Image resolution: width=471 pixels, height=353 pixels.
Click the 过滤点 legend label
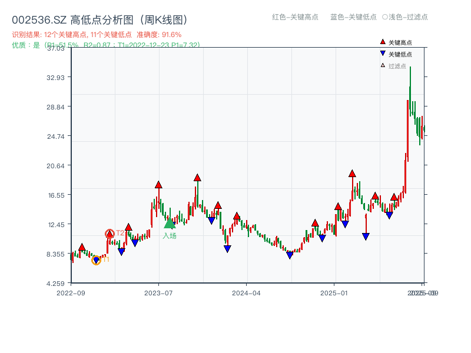[x=397, y=66]
